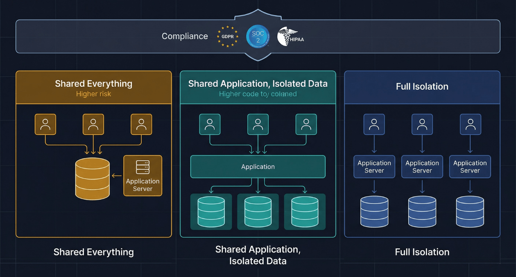Click the GDPR stars badge icon
Viewport: 516px width, 277px height.
point(228,36)
